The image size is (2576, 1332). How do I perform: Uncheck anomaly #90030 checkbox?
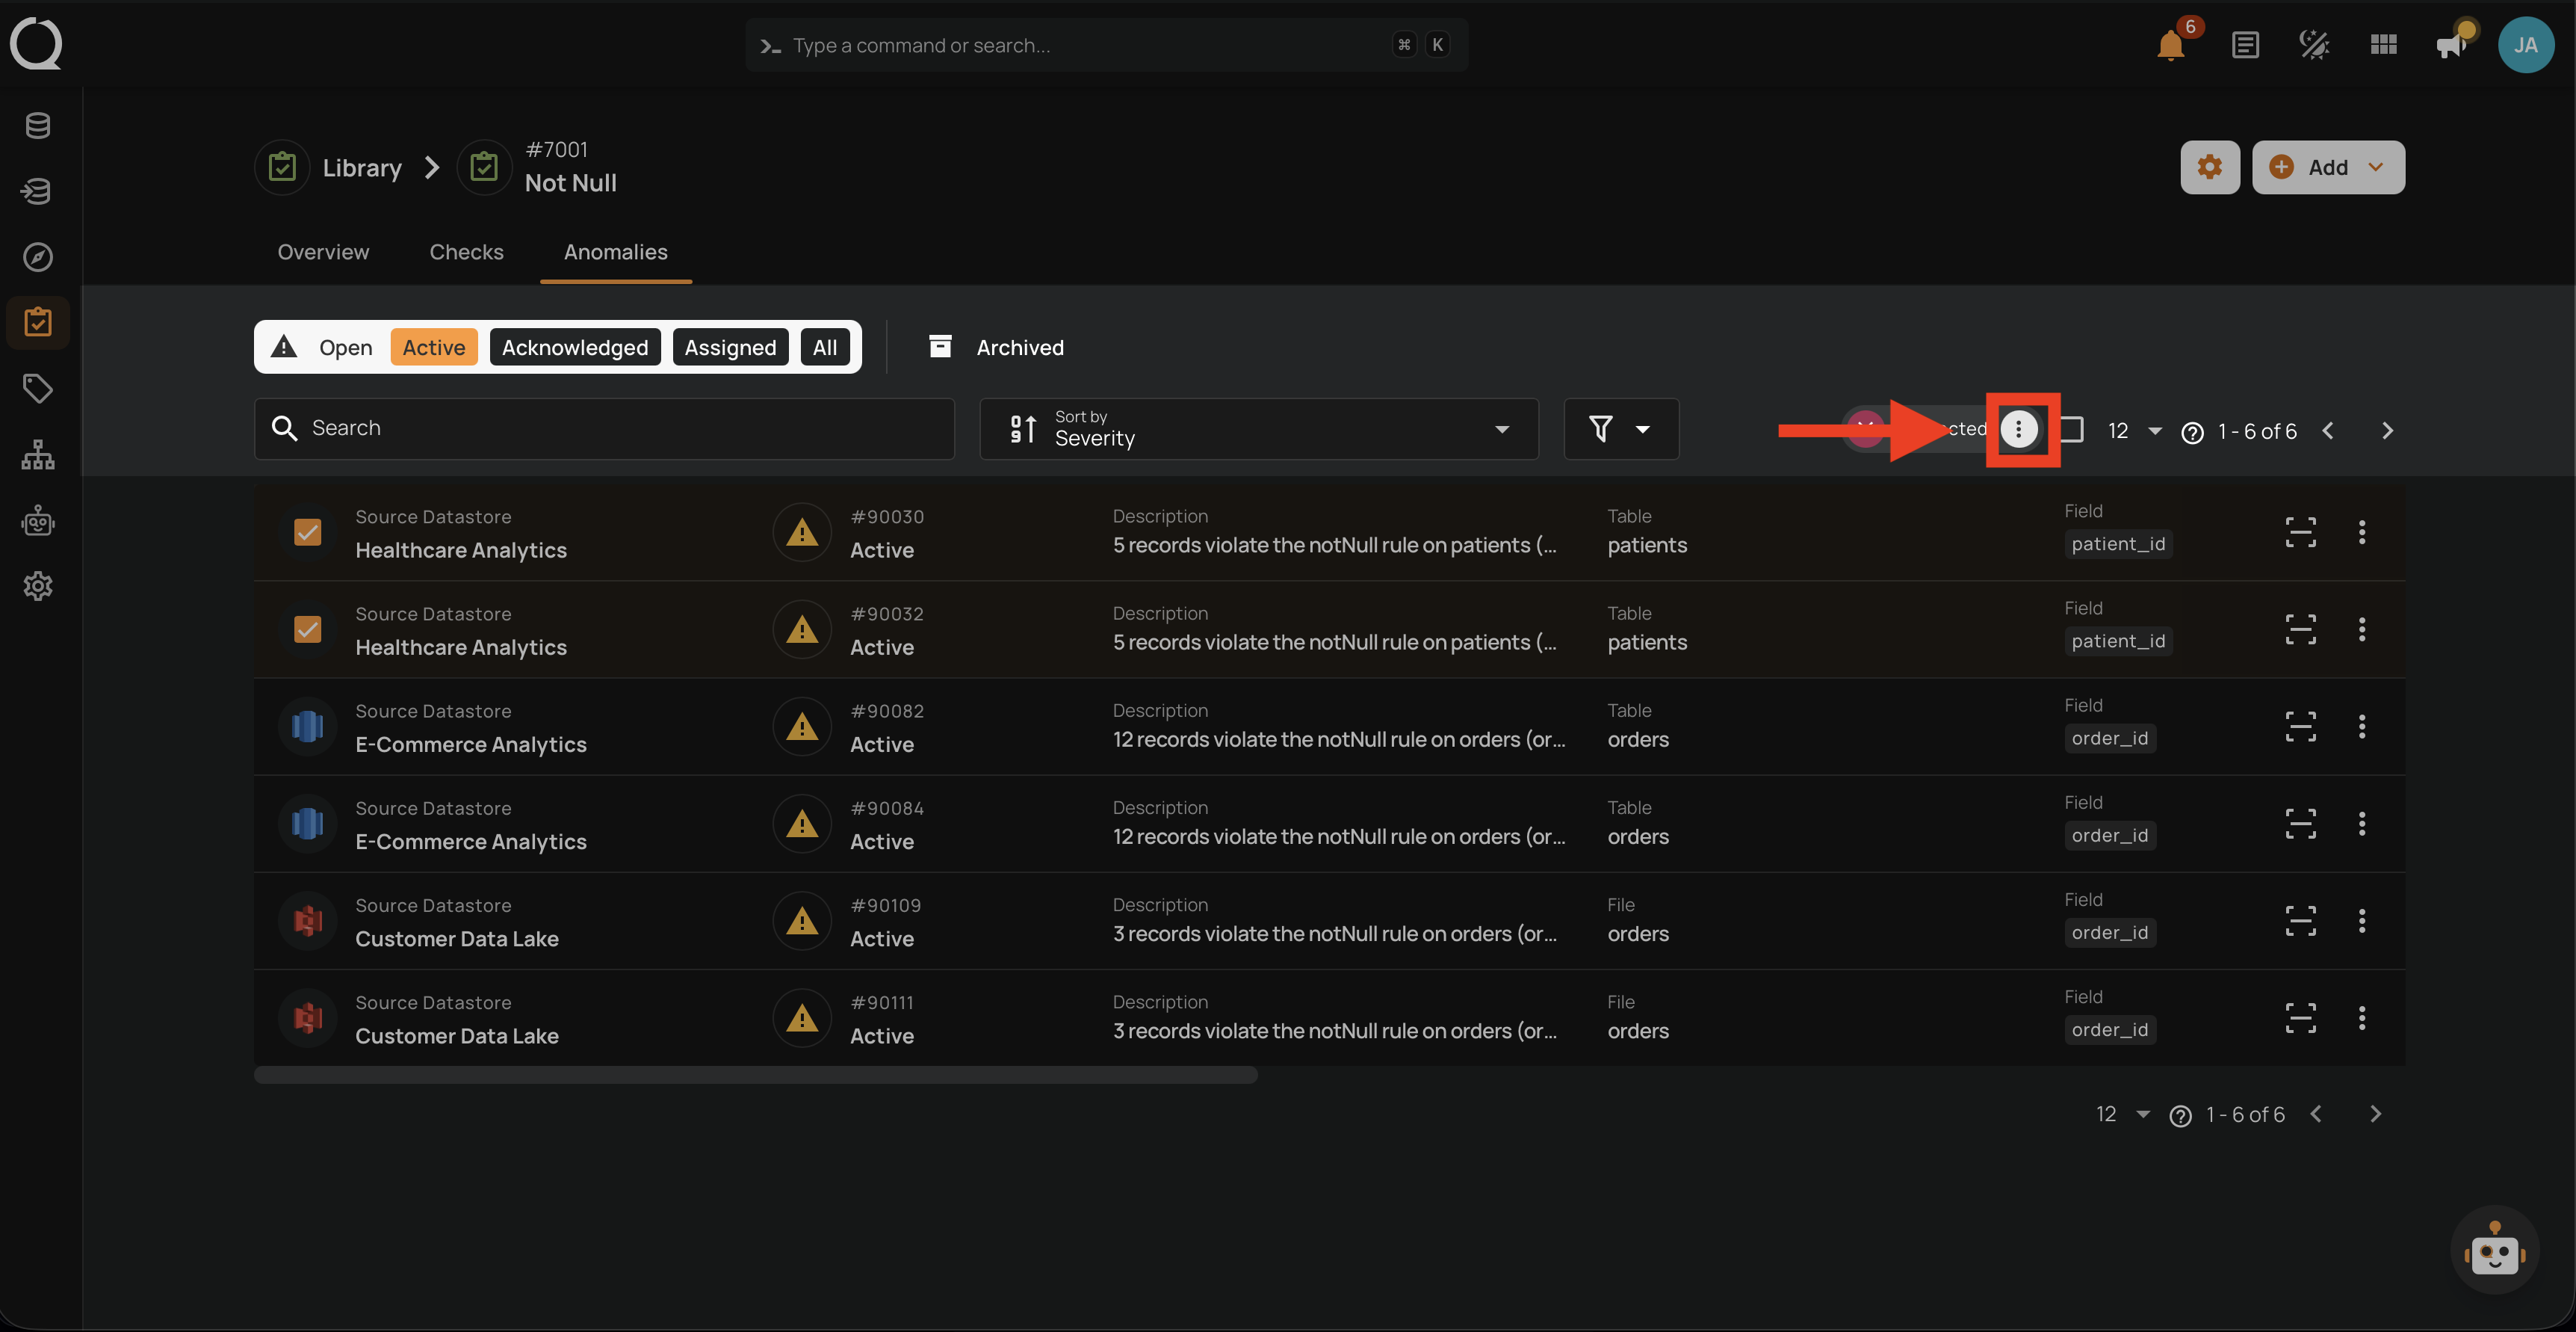point(308,532)
